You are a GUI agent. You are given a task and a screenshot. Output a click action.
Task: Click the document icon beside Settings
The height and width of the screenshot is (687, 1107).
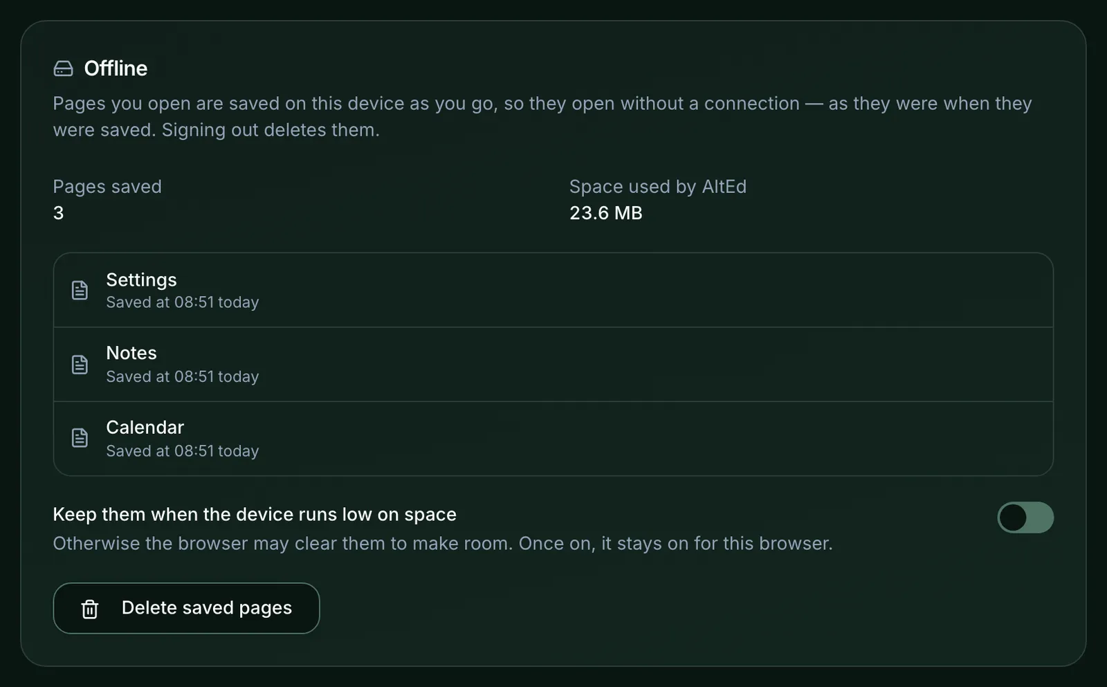(80, 290)
